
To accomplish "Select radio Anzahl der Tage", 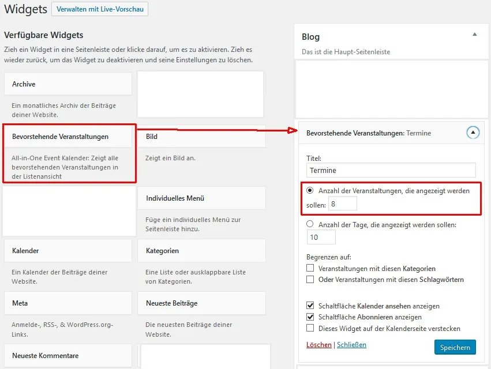I will tap(310, 224).
